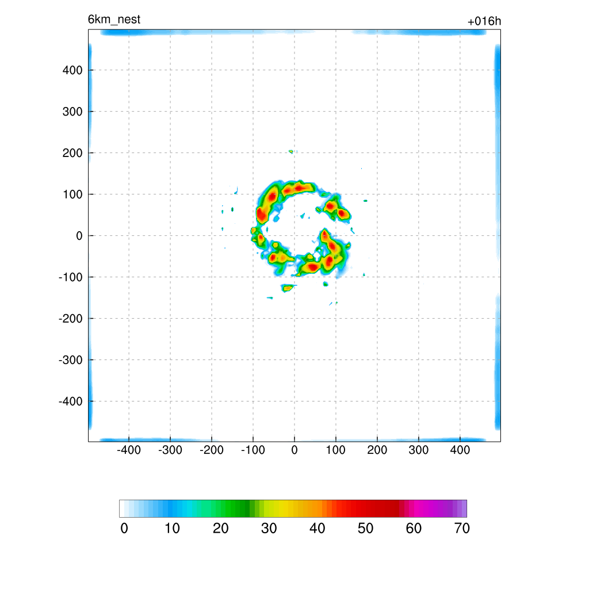Click the small isolated echo above the ring
Screen dimensions: 589x589
pos(291,152)
